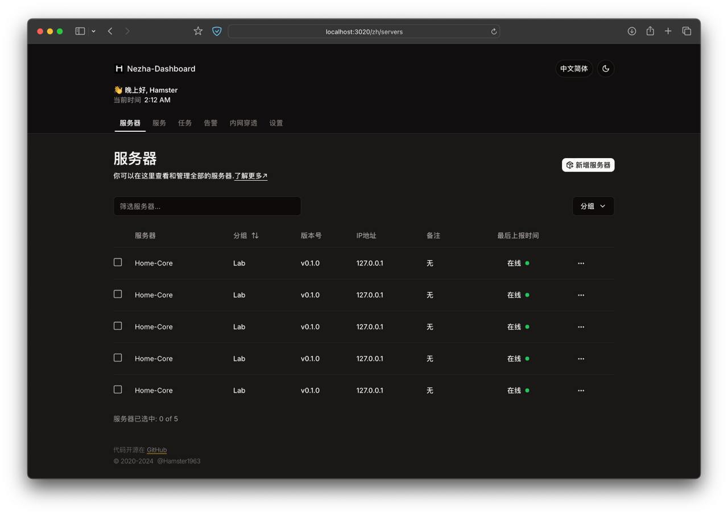
Task: Check the third Home-Core row checkbox
Action: tap(118, 326)
